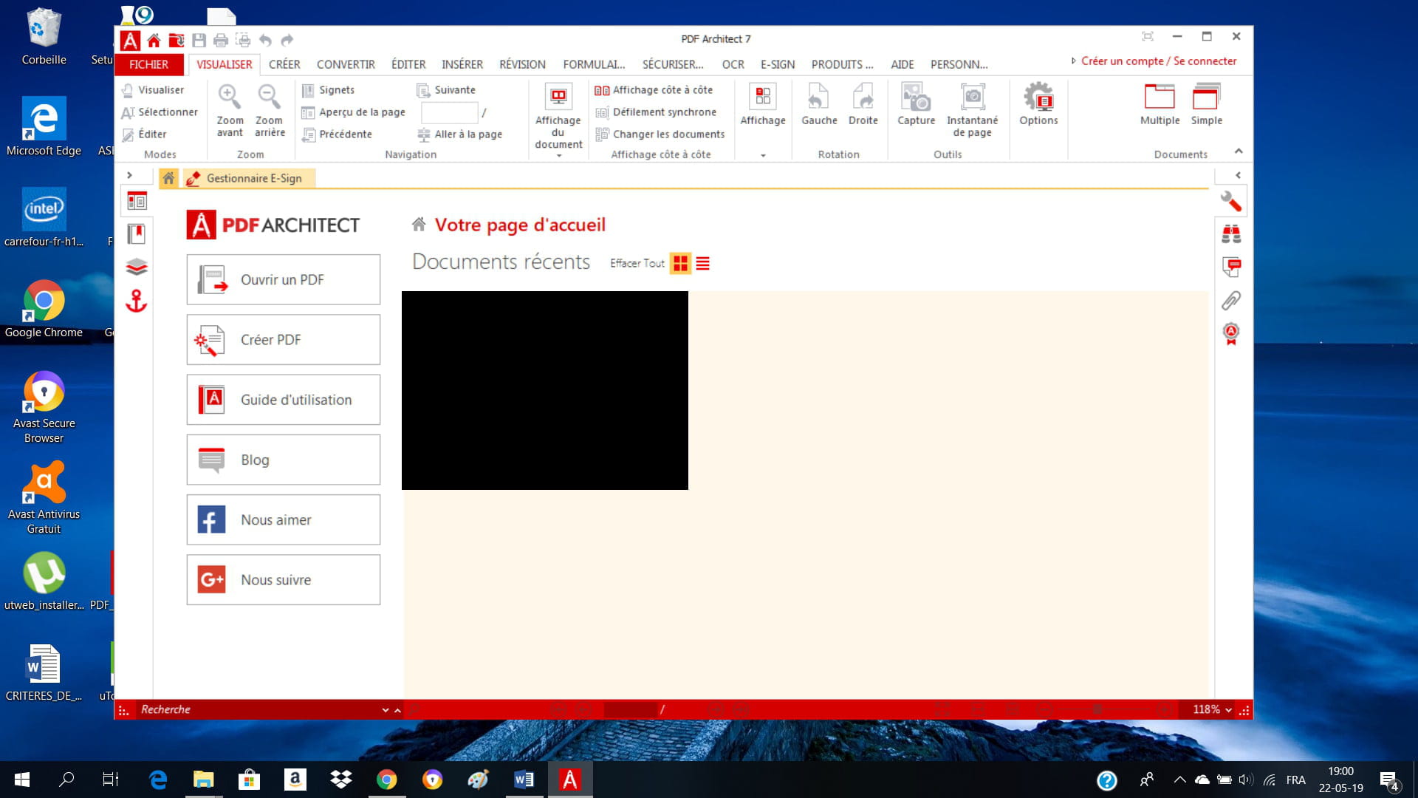Viewport: 1418px width, 798px height.
Task: Click the Instantané de page tool
Action: (x=972, y=97)
